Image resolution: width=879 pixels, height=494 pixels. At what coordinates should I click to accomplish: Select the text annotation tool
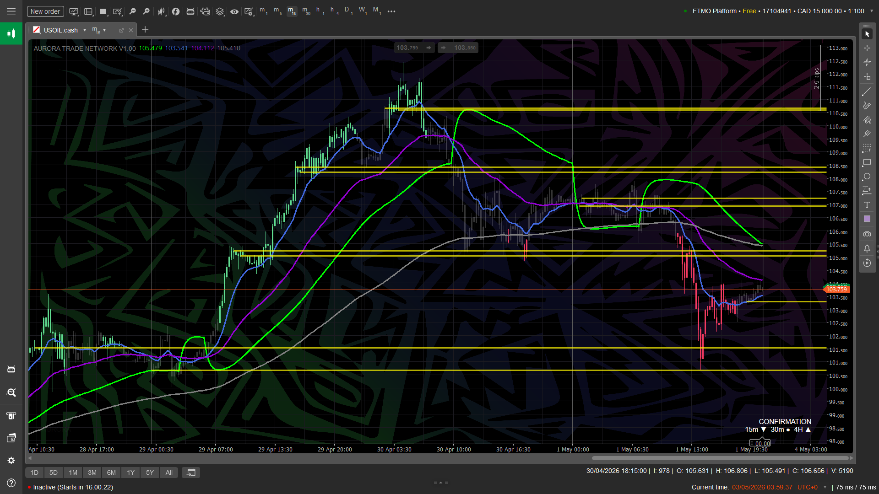pos(867,205)
